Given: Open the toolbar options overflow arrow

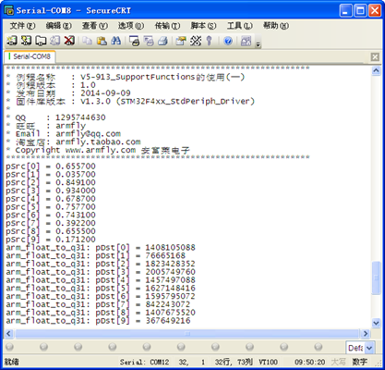Looking at the screenshot, I should tap(259, 44).
